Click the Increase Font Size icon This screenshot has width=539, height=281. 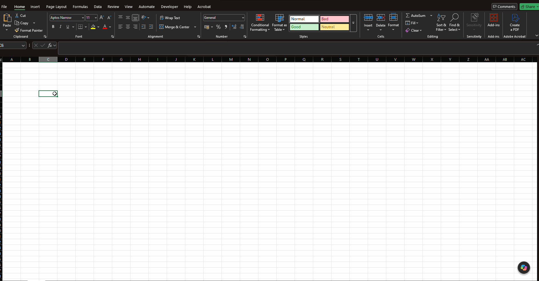coord(102,18)
